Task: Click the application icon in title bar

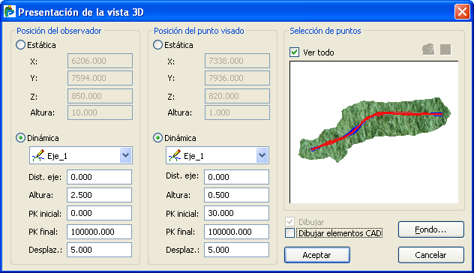Action: click(x=9, y=11)
